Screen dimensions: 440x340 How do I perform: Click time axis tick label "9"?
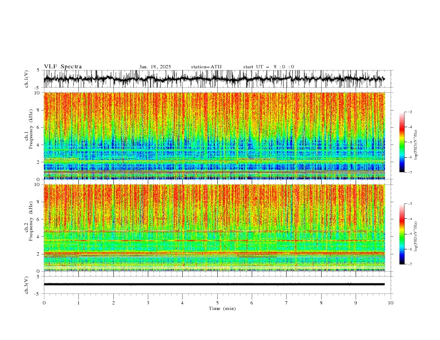click(356, 303)
